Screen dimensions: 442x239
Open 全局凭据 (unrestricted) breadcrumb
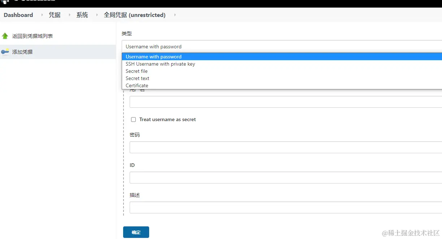135,15
